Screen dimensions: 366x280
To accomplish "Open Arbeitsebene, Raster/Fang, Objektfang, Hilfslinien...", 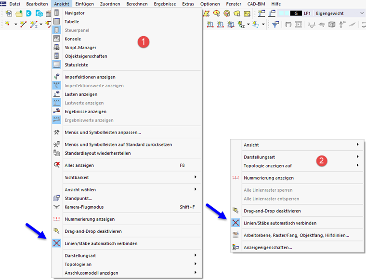I will click(297, 235).
